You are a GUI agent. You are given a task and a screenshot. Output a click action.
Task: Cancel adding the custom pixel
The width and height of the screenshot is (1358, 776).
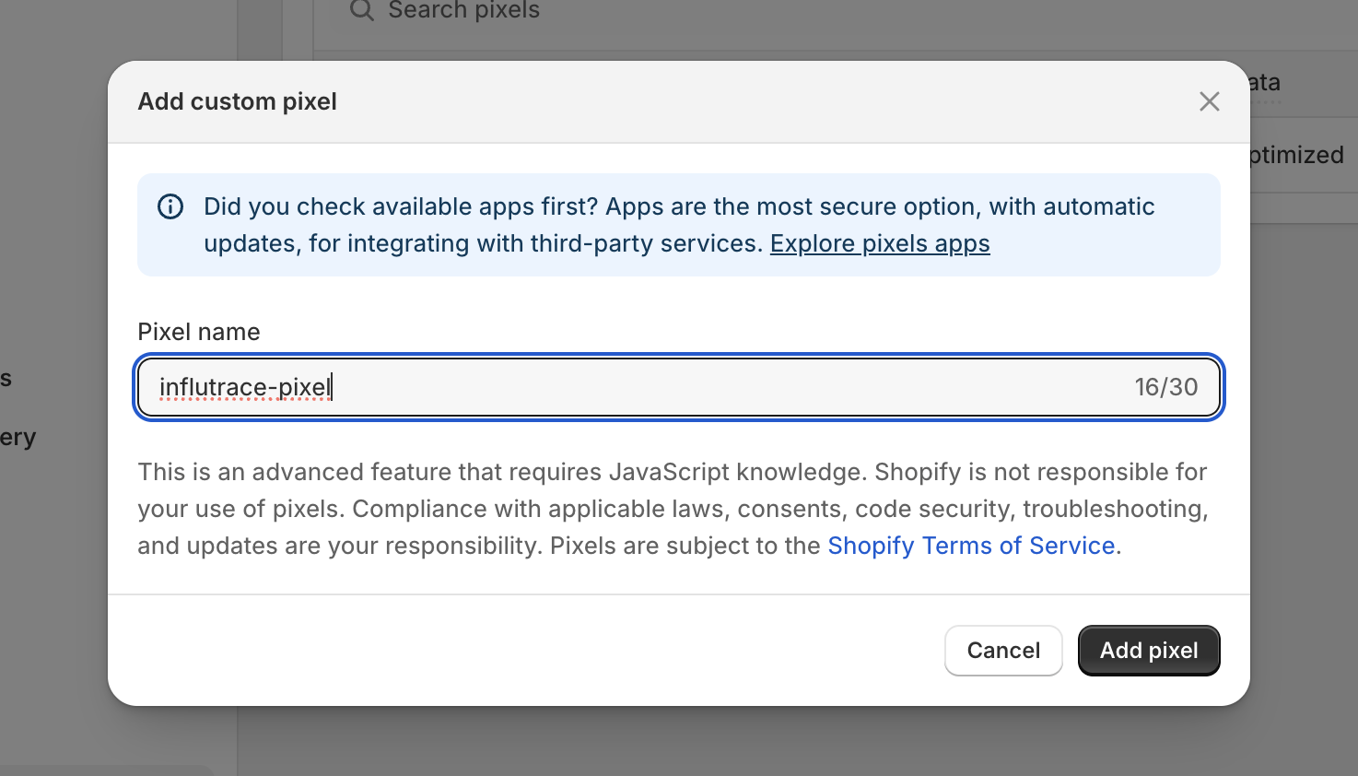pyautogui.click(x=1003, y=651)
